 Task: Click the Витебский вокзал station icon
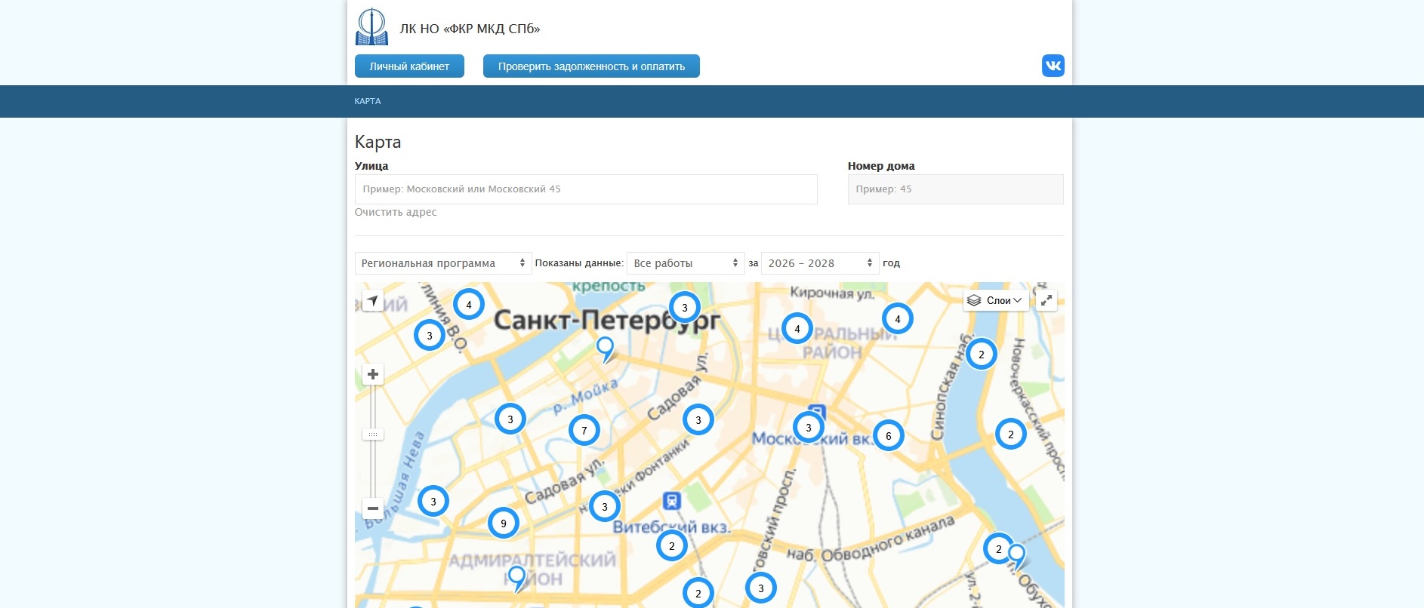tap(672, 501)
